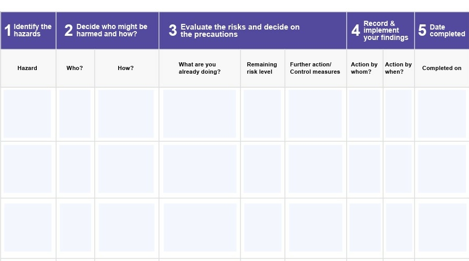Select the second row Hazard field

pos(27,169)
